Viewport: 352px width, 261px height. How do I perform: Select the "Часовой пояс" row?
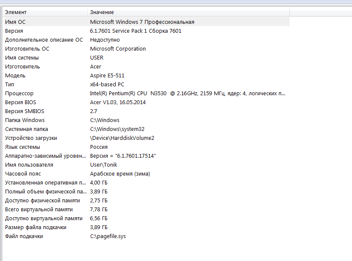(x=23, y=174)
